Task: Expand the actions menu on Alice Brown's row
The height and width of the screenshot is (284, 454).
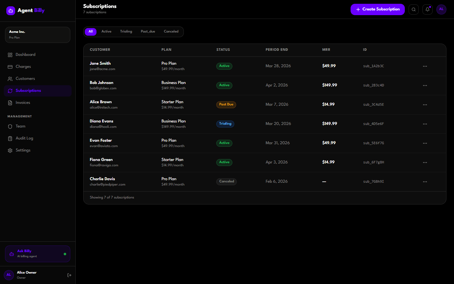Action: coord(425,104)
